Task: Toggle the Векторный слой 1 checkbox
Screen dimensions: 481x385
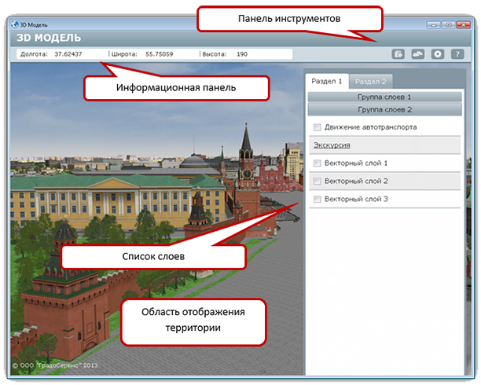Action: (x=317, y=163)
